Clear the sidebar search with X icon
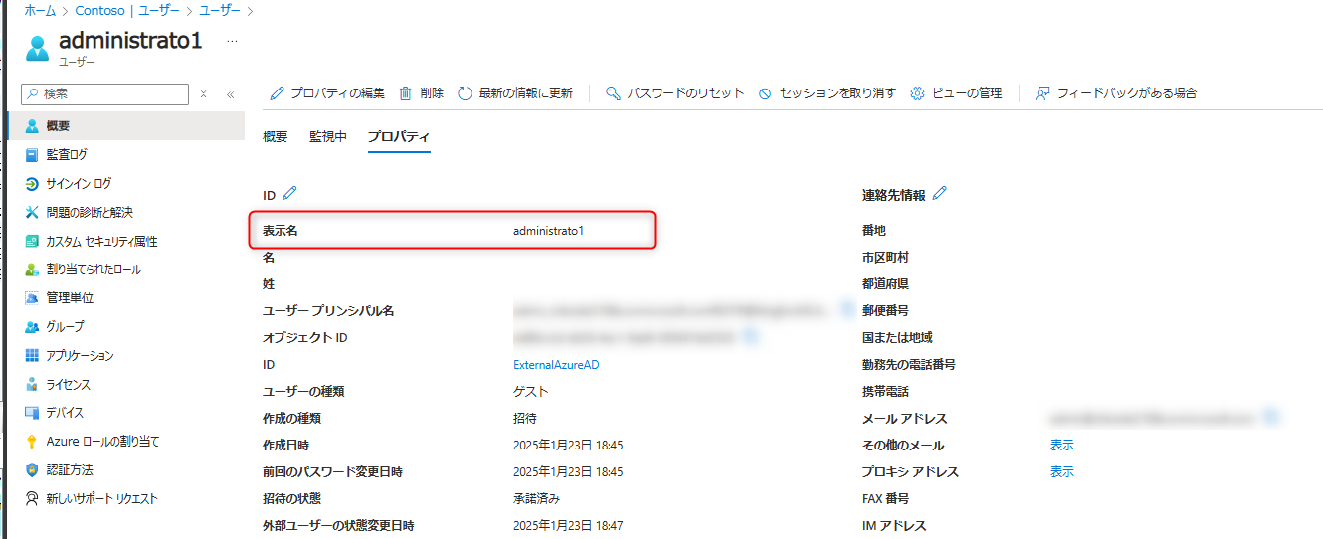Viewport: 1323px width, 539px height. (203, 94)
